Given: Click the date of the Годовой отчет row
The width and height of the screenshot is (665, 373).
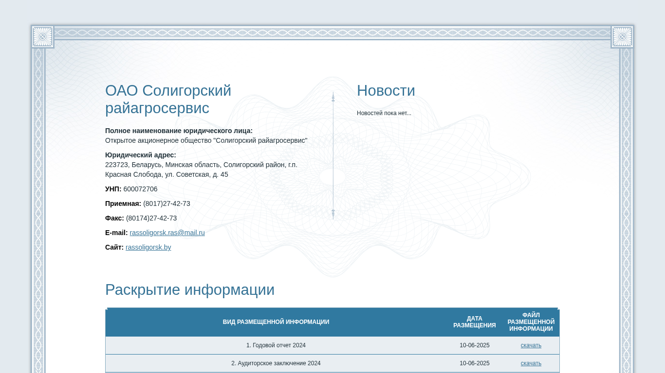Looking at the screenshot, I should click(474, 345).
